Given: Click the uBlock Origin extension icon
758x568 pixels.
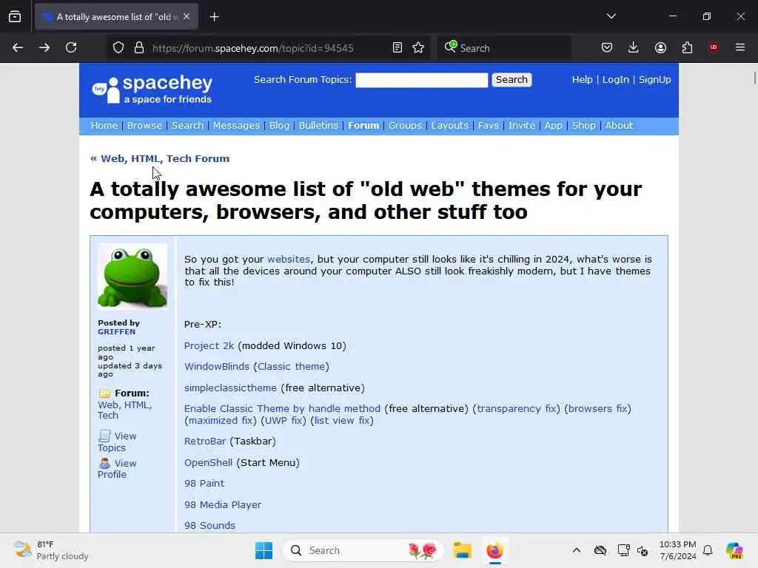Looking at the screenshot, I should pos(714,47).
